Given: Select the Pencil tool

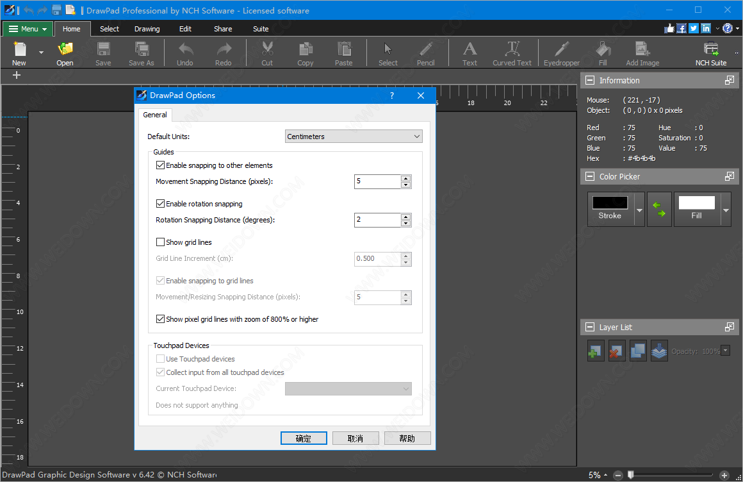Looking at the screenshot, I should [425, 49].
